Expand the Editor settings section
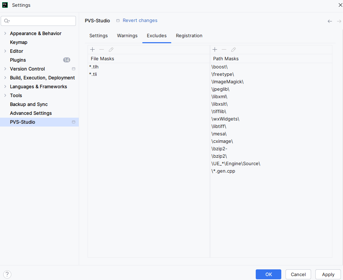This screenshot has width=343, height=280. point(5,51)
